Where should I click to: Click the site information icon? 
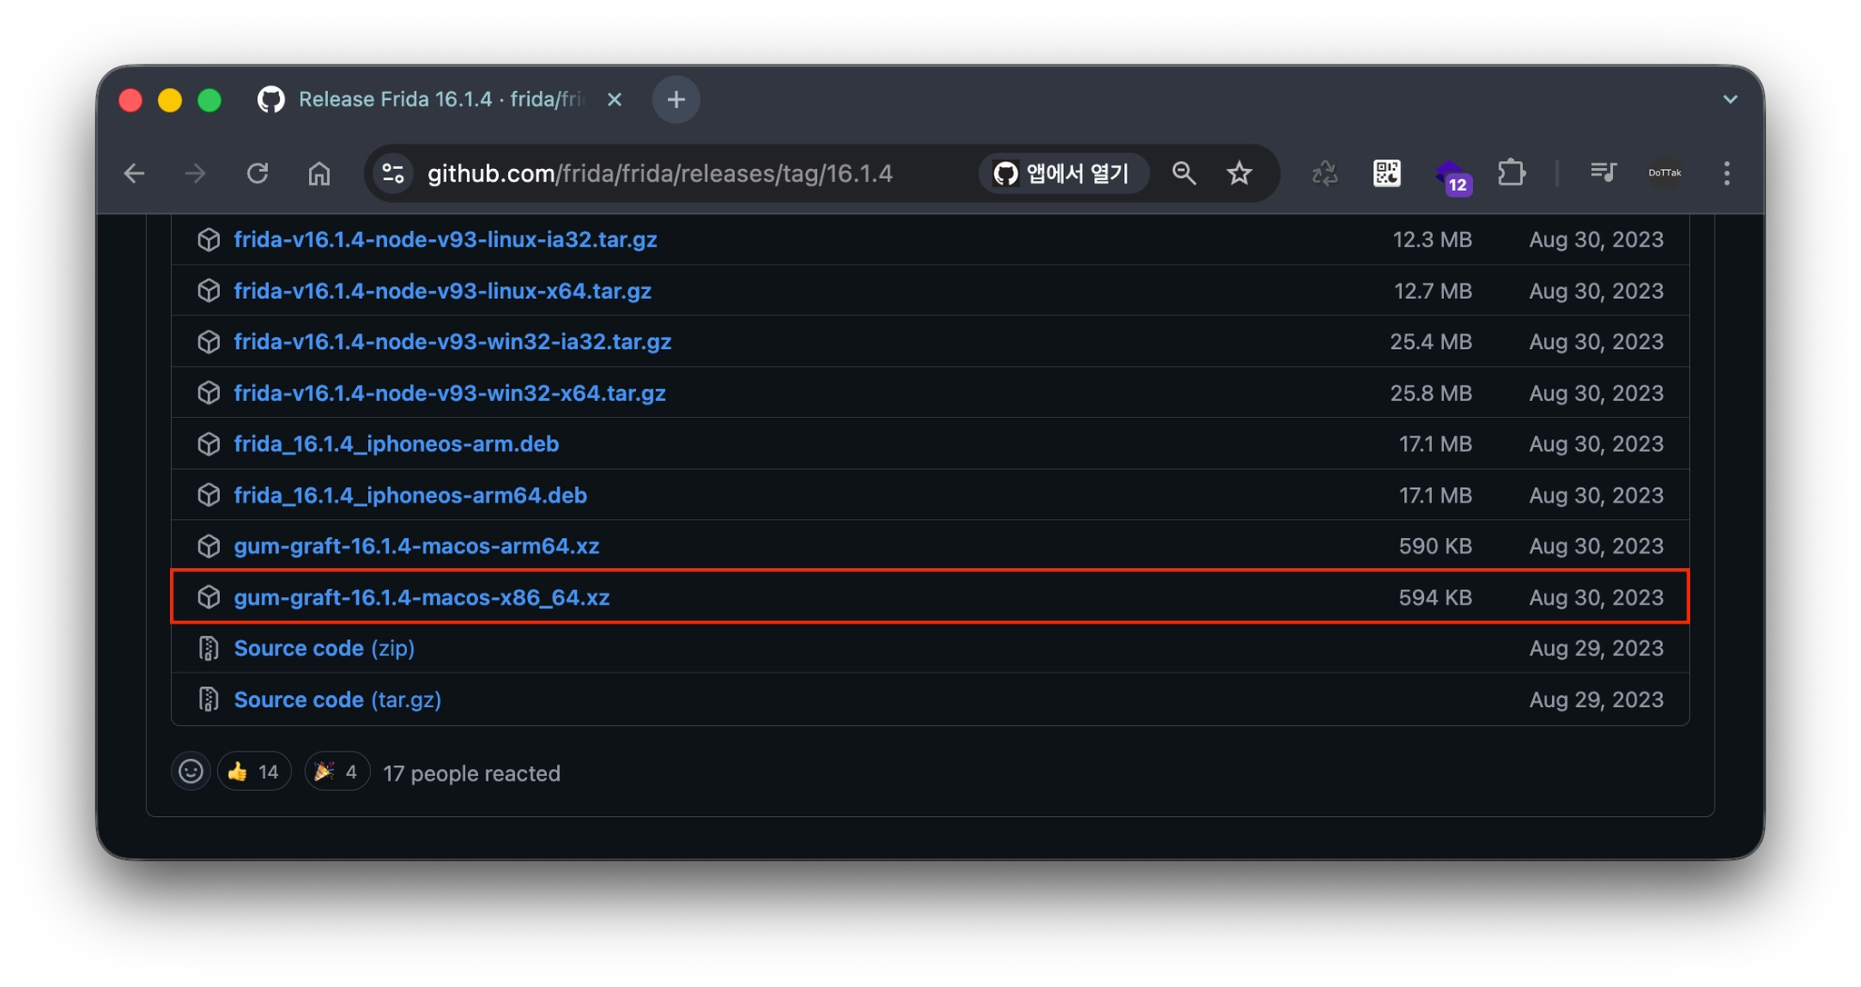click(393, 173)
